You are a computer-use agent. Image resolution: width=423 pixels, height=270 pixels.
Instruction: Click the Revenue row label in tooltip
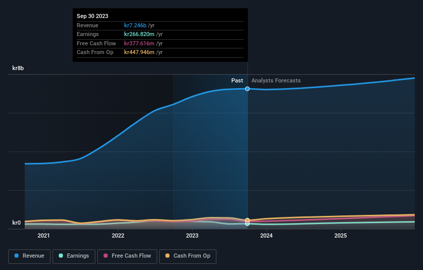coord(88,25)
